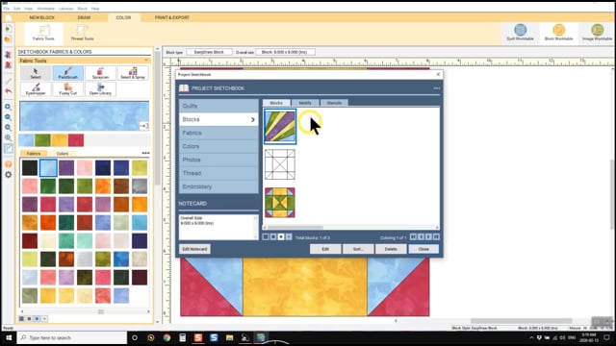
Task: Choose the Select tool in Fabric Tools
Action: coord(36,73)
